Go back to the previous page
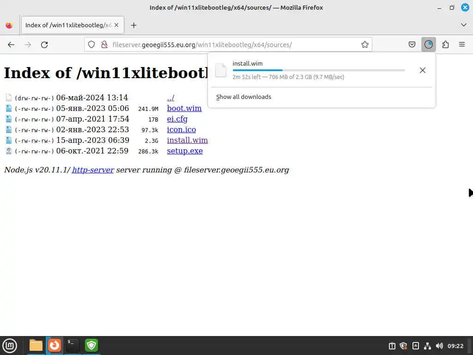The width and height of the screenshot is (473, 355). pos(11,45)
